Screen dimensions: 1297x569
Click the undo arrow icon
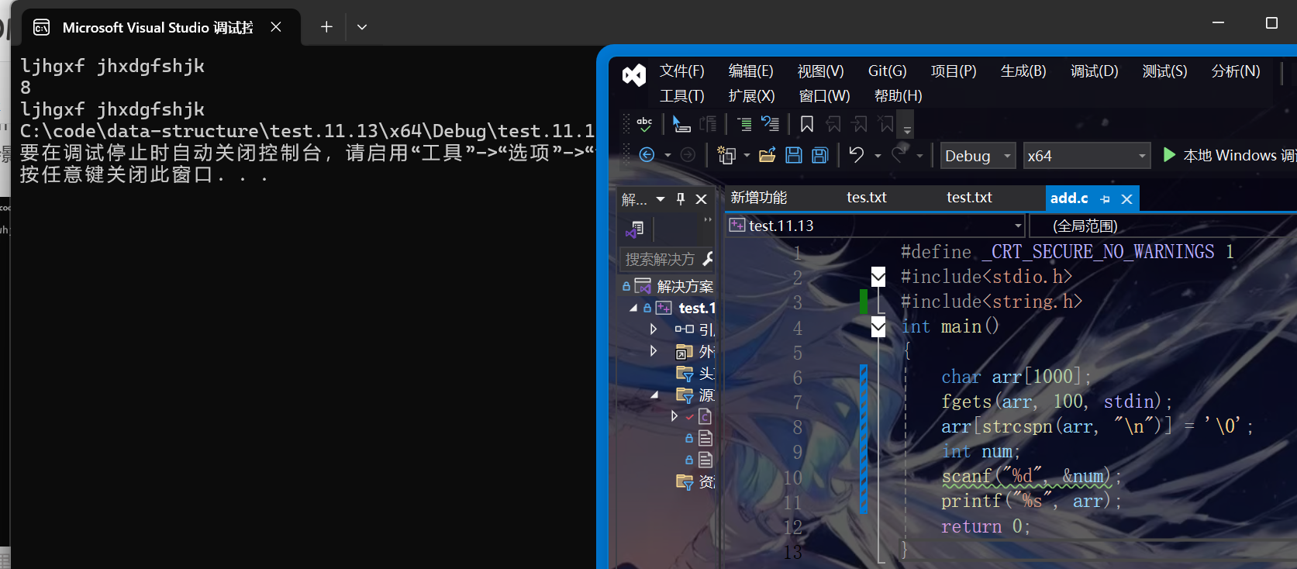pyautogui.click(x=857, y=154)
